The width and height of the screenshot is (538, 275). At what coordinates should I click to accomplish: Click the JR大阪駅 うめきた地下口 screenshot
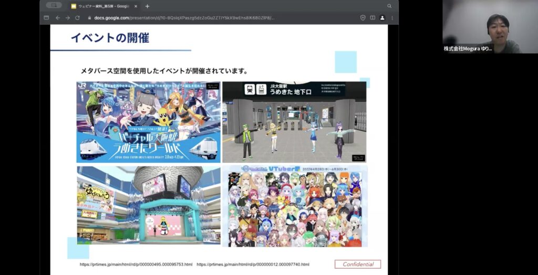[294, 122]
